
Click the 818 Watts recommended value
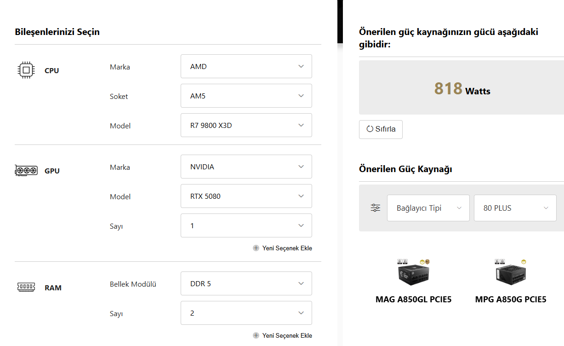(462, 88)
